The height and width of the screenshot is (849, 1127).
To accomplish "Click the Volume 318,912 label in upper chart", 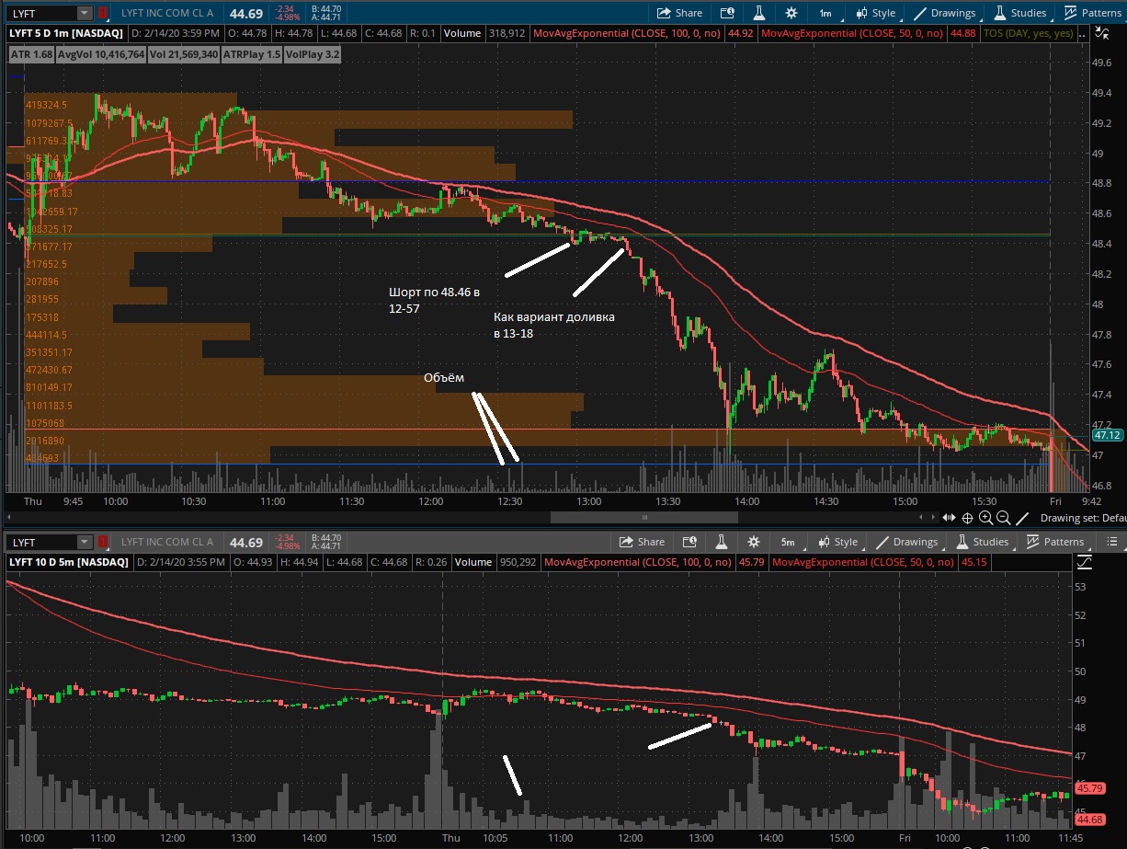I will coord(484,33).
